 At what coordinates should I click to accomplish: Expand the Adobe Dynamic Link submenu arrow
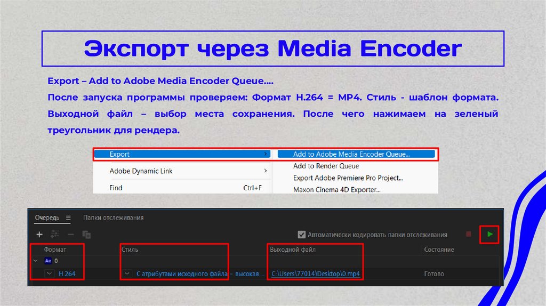coord(266,171)
